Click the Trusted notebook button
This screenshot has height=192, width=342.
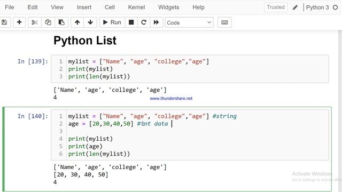(x=276, y=7)
